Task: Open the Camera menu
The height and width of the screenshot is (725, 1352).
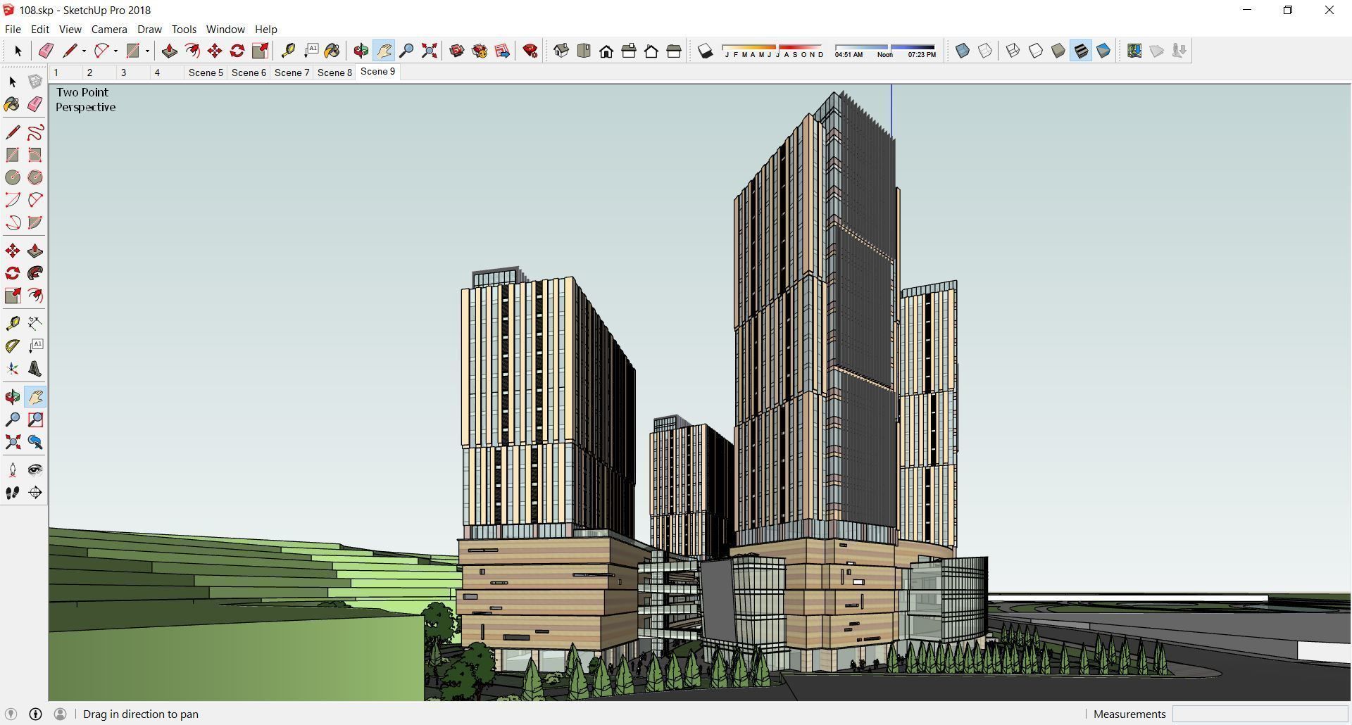Action: [109, 29]
